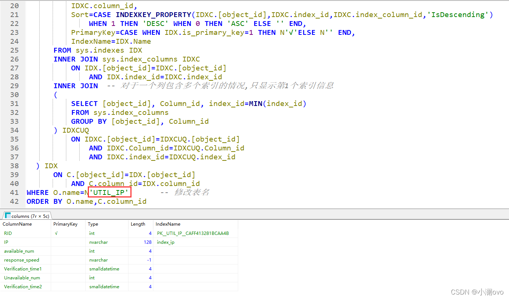The height and width of the screenshot is (299, 509).
Task: Select smalldatetime type of Verification_time2
Action: point(107,287)
